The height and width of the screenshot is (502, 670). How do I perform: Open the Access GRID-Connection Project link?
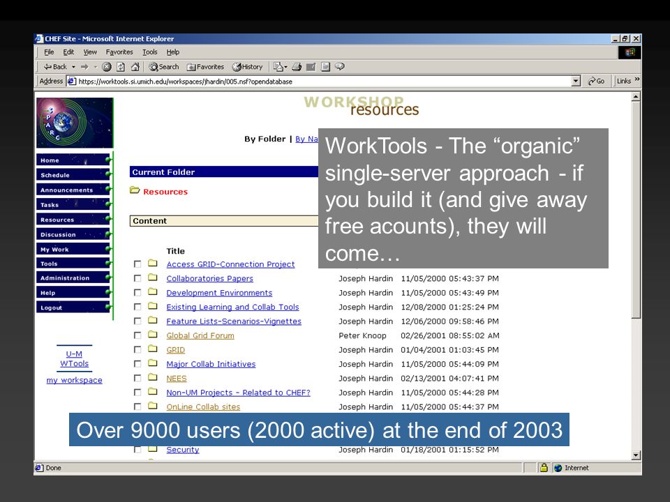pyautogui.click(x=231, y=265)
